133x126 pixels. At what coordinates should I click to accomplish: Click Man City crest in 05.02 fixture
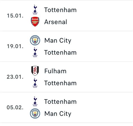35,113
